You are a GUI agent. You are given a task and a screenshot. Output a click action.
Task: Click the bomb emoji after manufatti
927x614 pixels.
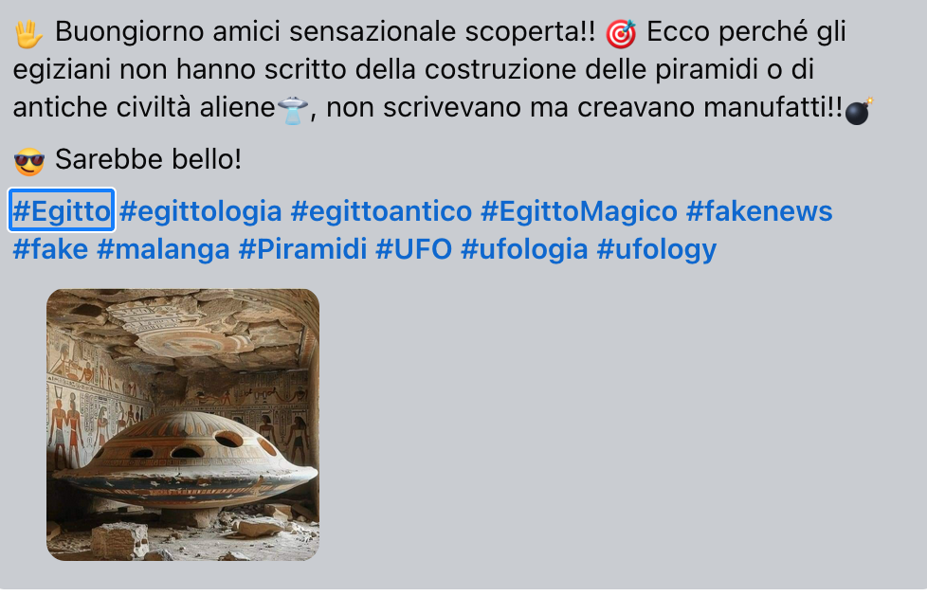point(859,111)
